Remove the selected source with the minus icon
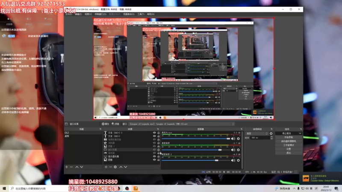 [110, 167]
